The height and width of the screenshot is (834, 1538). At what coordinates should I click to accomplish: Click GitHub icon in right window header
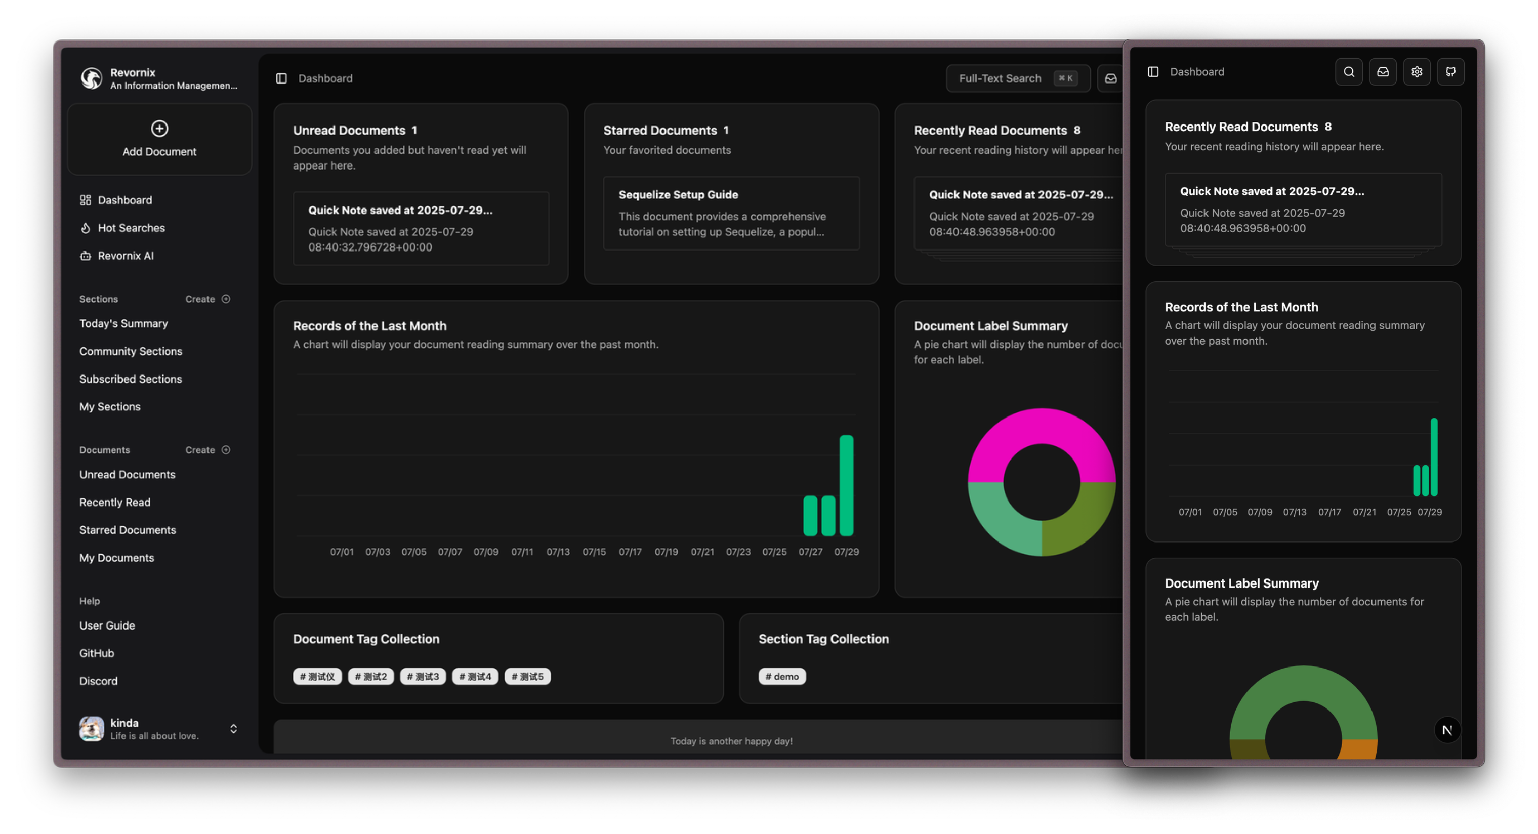point(1450,72)
